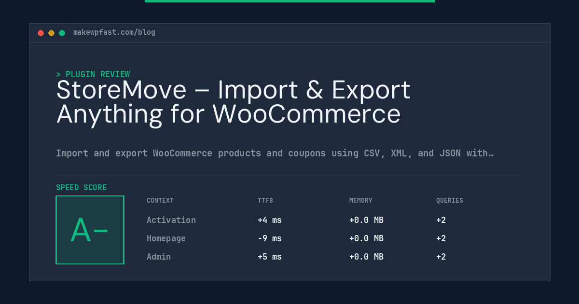The image size is (579, 304).
Task: Click the green window dot
Action: point(62,33)
